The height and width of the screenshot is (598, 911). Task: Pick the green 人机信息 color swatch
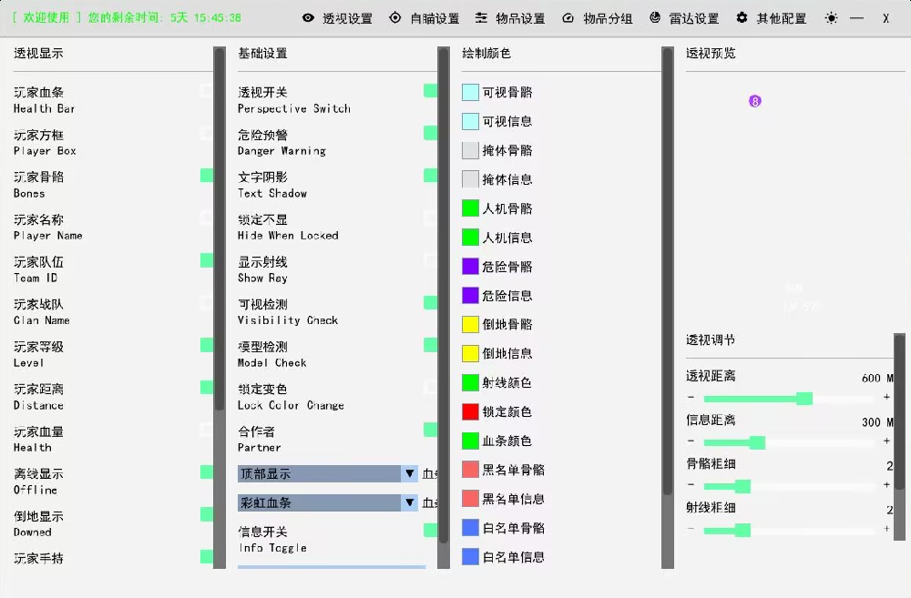[470, 238]
